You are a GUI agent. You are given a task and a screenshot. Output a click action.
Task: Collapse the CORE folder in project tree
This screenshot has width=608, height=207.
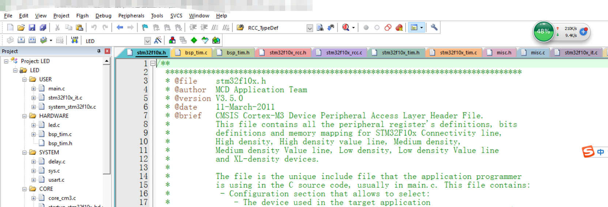point(24,189)
